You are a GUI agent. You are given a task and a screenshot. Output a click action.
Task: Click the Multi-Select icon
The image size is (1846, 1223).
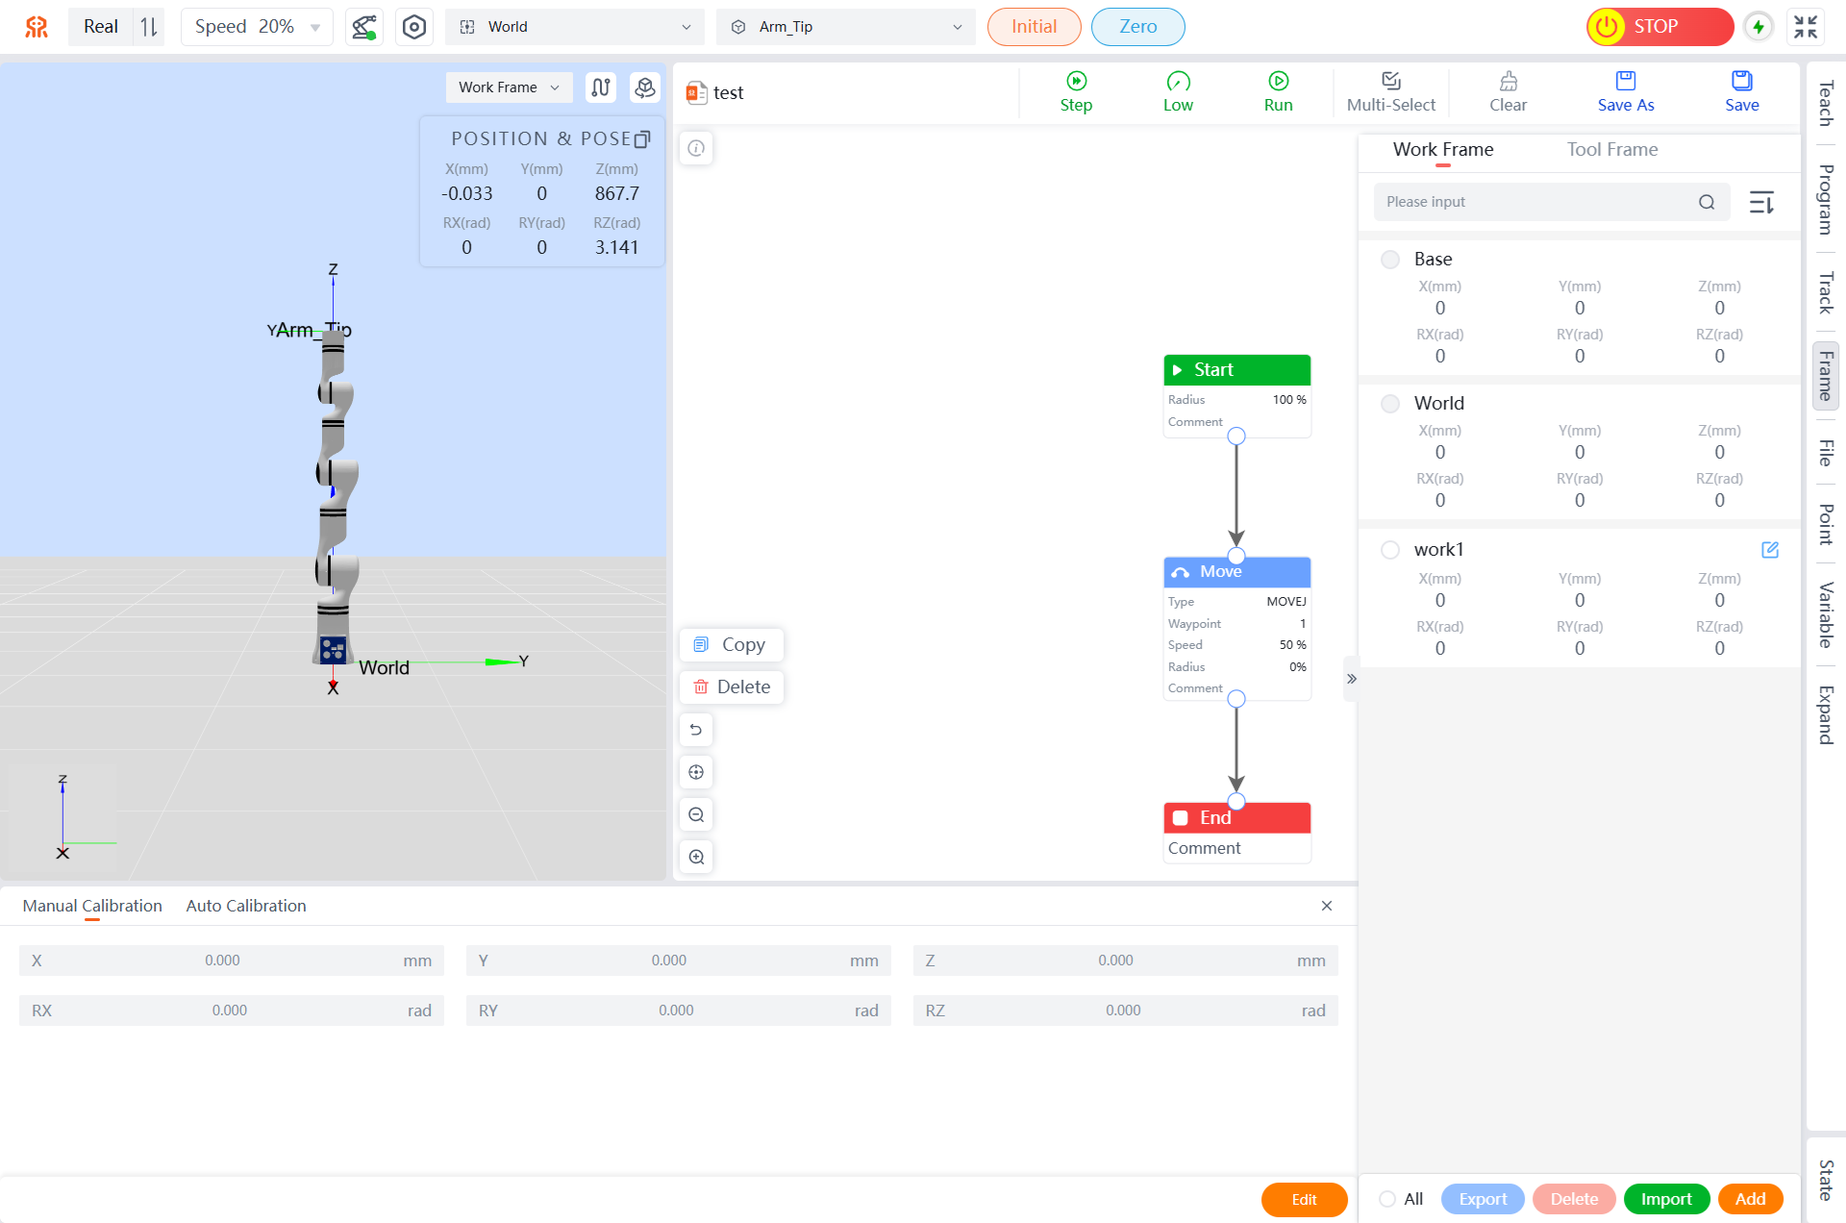click(1390, 81)
